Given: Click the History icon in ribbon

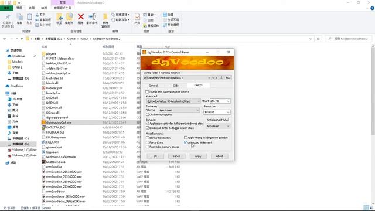Looking at the screenshot, I should coord(145,25).
